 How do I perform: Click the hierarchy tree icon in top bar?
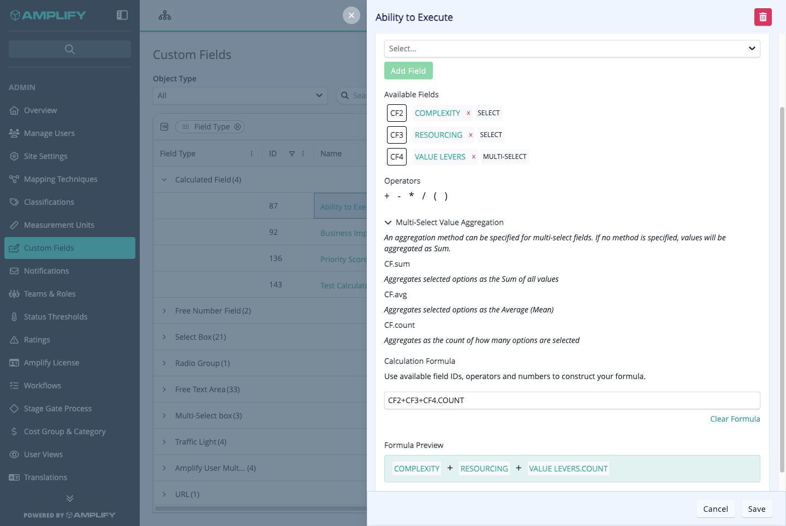coord(165,15)
